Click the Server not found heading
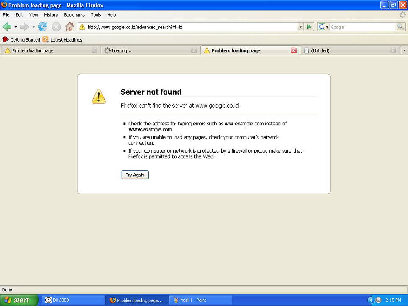408x306 pixels. coord(151,92)
